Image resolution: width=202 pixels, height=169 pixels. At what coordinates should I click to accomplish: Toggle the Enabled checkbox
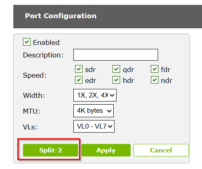(27, 42)
